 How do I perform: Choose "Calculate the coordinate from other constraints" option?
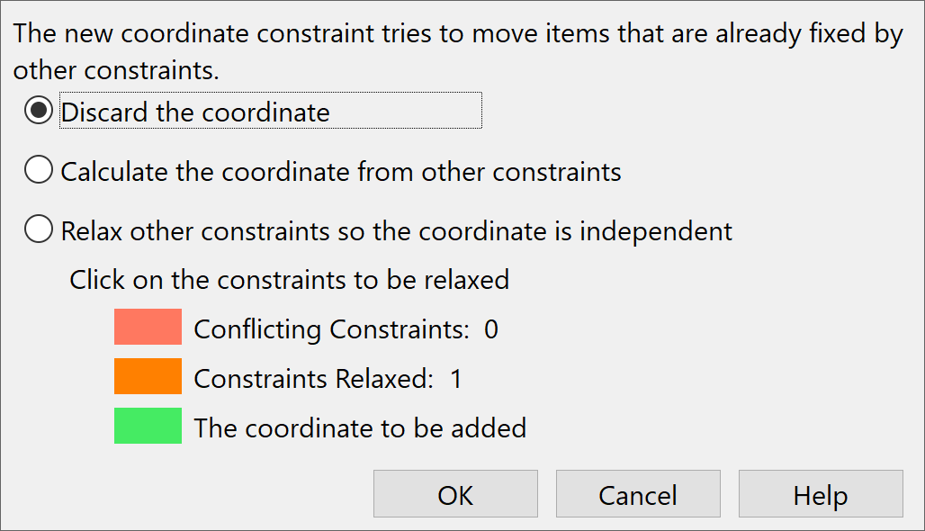(38, 170)
